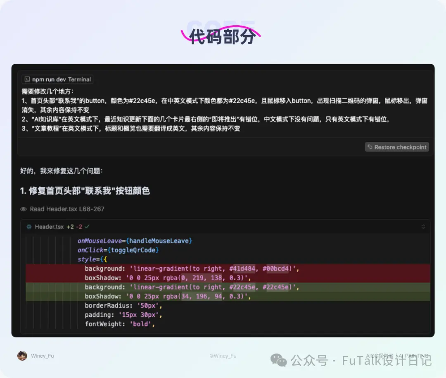Click the added background #22c45e gradient line
This screenshot has height=378, width=446.
tap(228, 287)
